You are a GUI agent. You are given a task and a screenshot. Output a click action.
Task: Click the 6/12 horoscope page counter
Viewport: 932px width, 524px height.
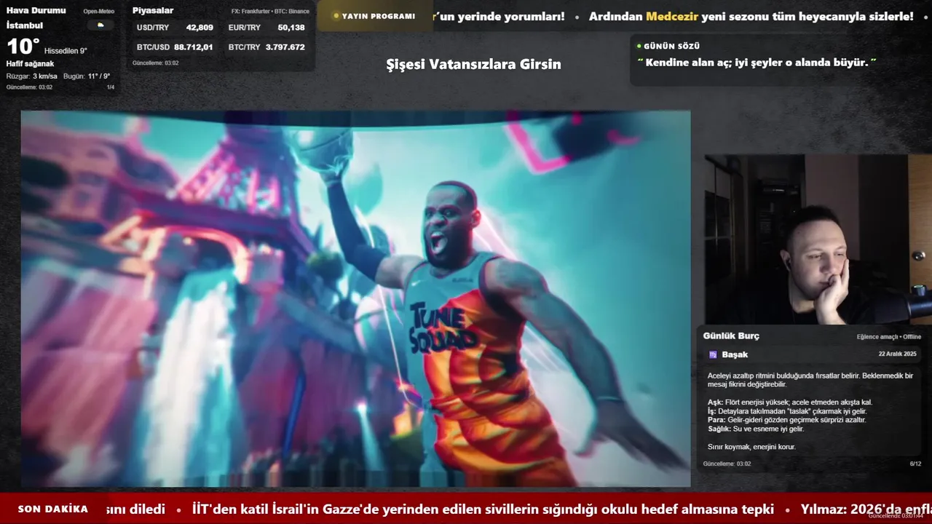point(915,464)
